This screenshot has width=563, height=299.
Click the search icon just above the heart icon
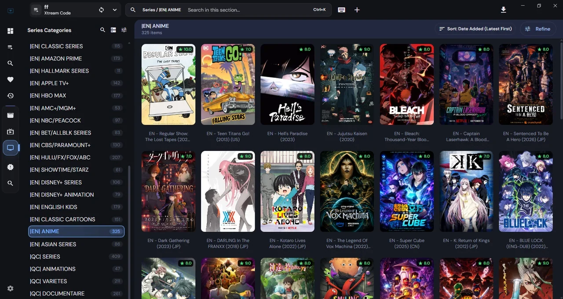[x=11, y=63]
